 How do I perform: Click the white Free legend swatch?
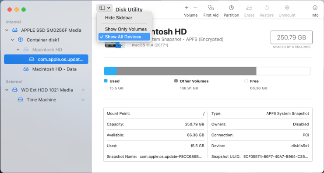click(246, 81)
